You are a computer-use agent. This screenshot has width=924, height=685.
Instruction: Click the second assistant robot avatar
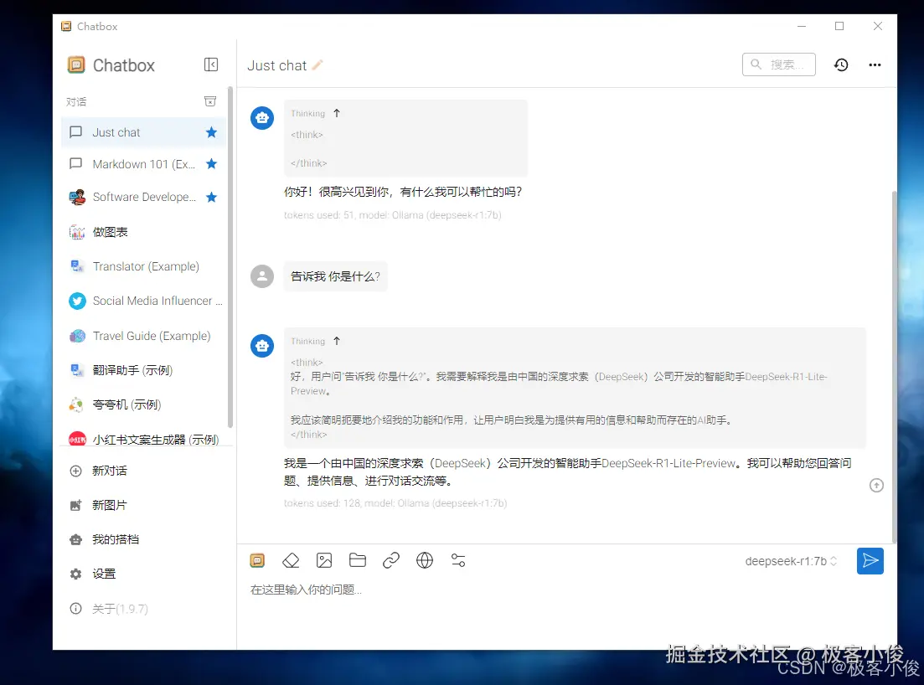(x=262, y=346)
